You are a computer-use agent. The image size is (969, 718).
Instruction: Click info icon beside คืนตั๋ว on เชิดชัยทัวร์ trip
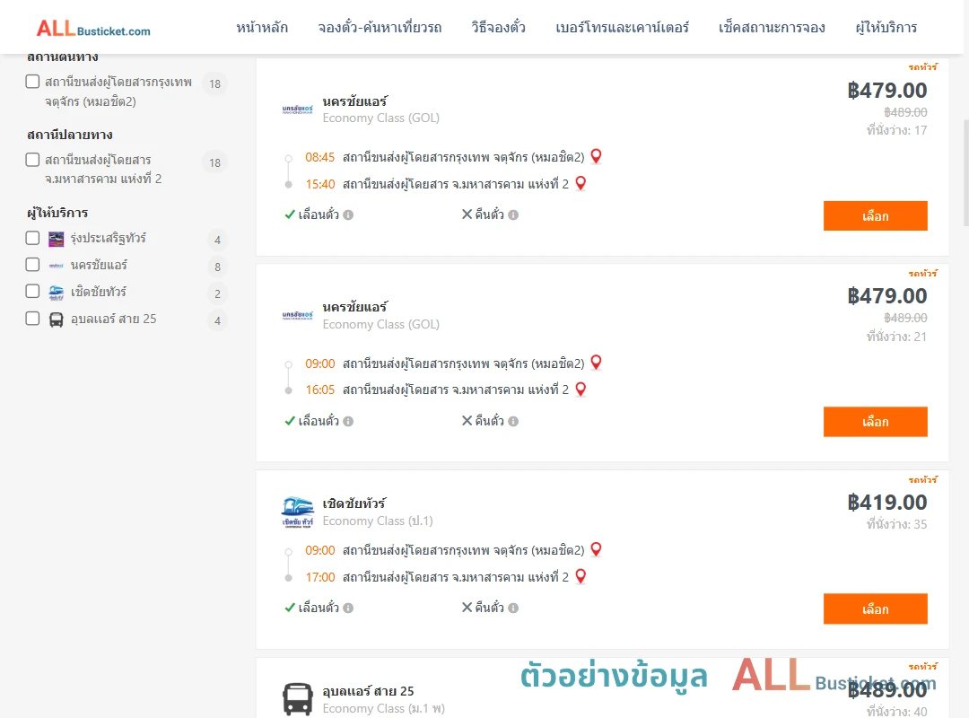pyautogui.click(x=513, y=608)
